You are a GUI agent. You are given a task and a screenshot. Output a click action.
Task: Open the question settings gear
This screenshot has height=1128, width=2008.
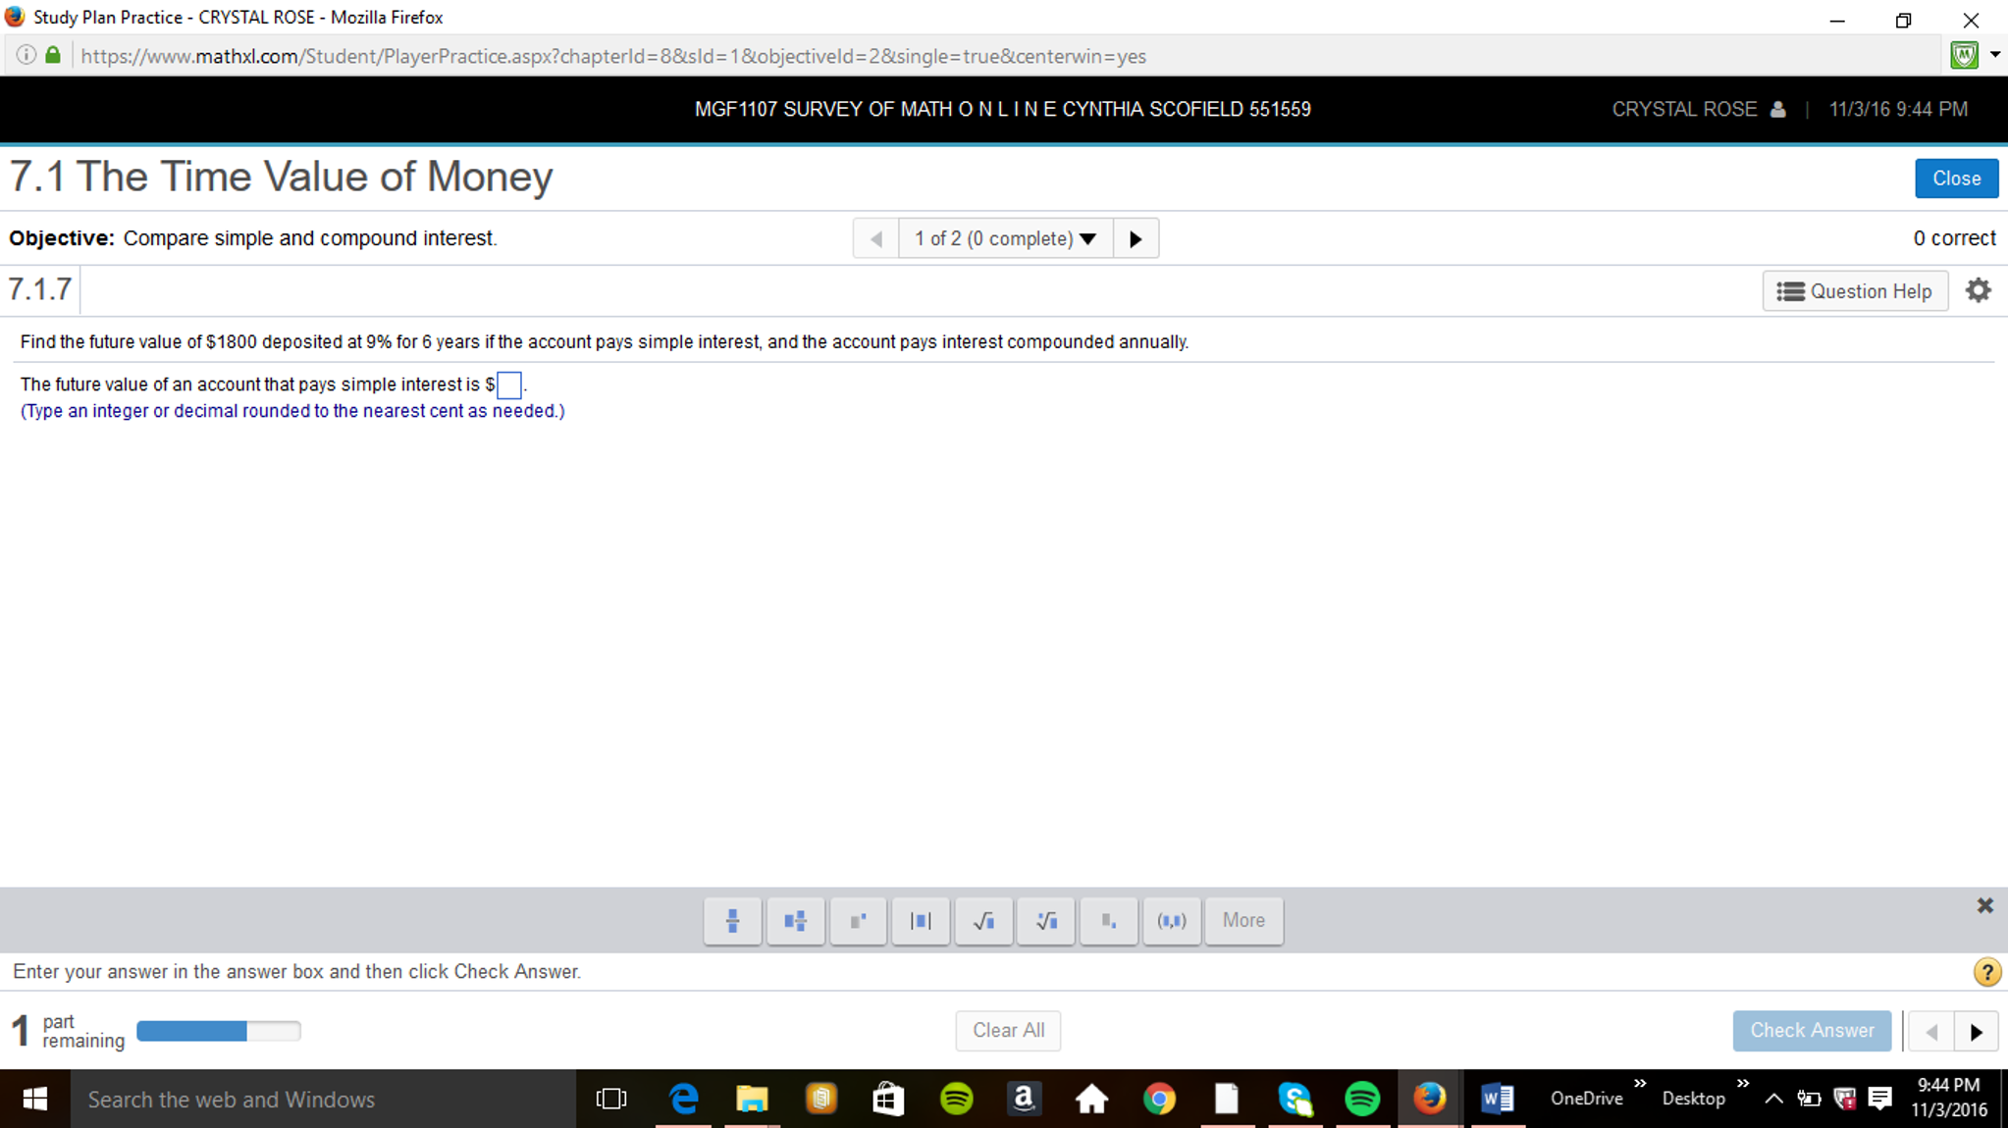pos(1978,289)
